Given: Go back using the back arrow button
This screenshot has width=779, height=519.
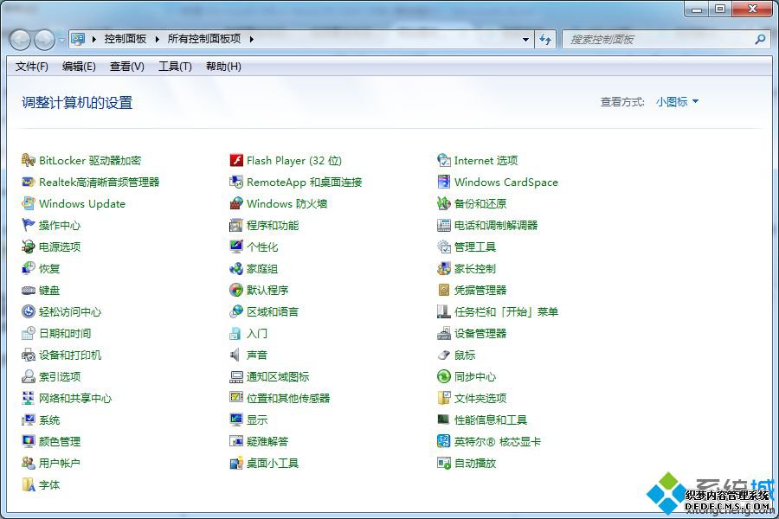Looking at the screenshot, I should pos(21,40).
